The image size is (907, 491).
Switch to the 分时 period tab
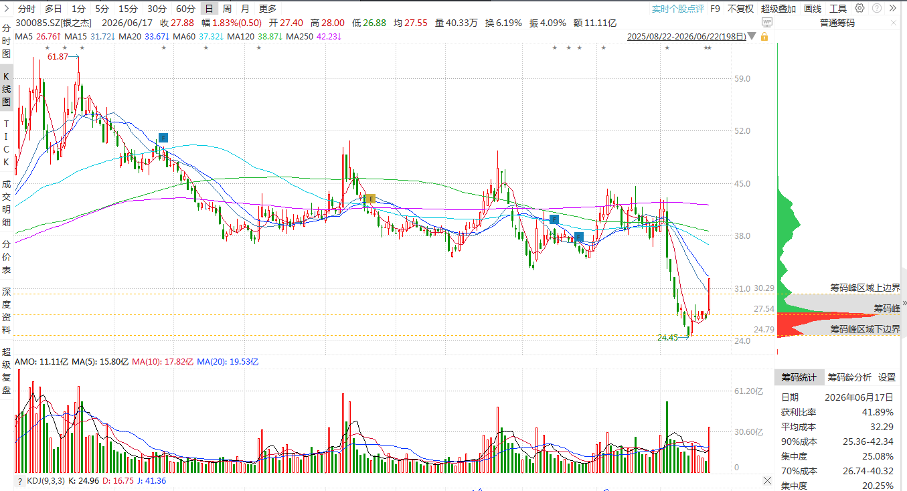(x=27, y=9)
